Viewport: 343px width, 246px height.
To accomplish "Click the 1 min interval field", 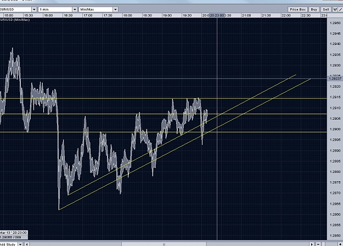I will tap(55, 9).
